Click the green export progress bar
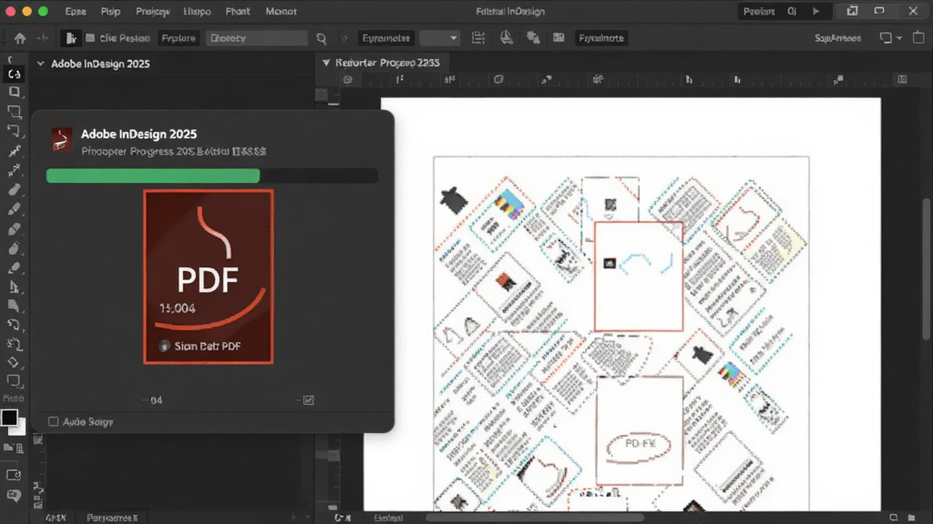933x524 pixels. click(x=153, y=176)
